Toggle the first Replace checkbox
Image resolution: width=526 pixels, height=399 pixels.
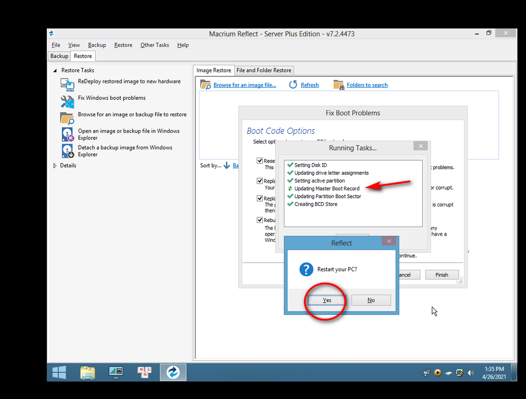tap(259, 181)
